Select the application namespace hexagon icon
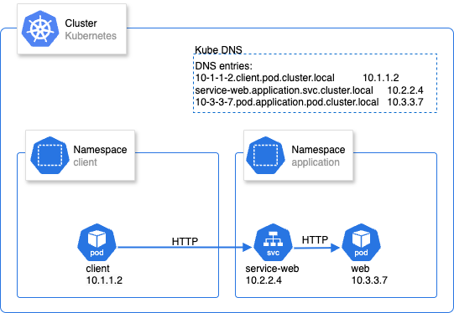The image size is (454, 313). [x=265, y=155]
